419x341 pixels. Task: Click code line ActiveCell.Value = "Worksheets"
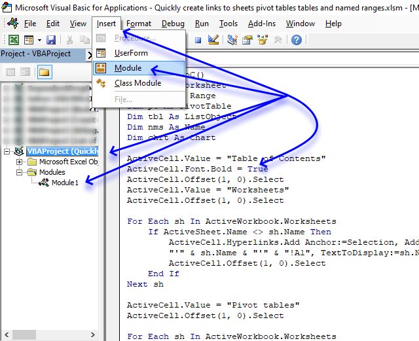[208, 190]
